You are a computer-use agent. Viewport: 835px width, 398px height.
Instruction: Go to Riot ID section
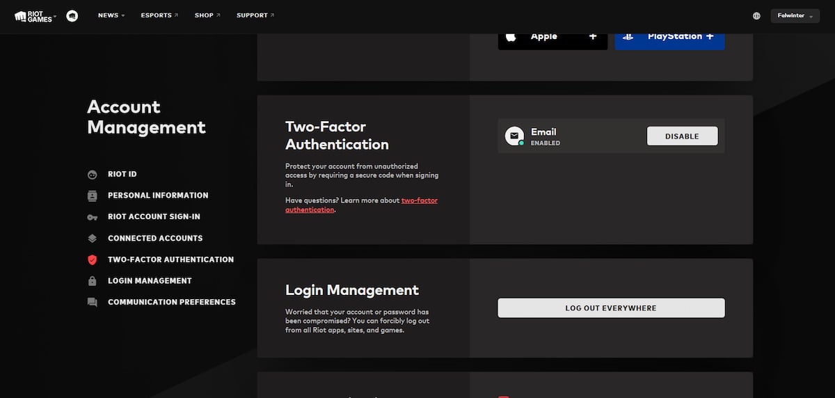click(x=122, y=175)
